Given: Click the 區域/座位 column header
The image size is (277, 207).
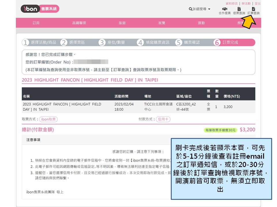Looking at the screenshot, I should (x=184, y=96).
